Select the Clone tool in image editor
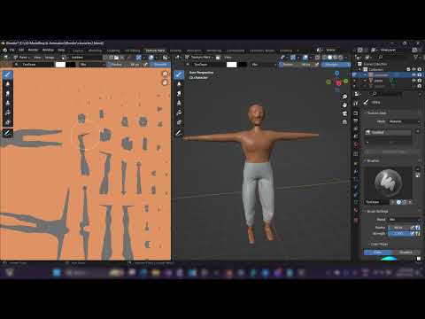 pyautogui.click(x=8, y=103)
